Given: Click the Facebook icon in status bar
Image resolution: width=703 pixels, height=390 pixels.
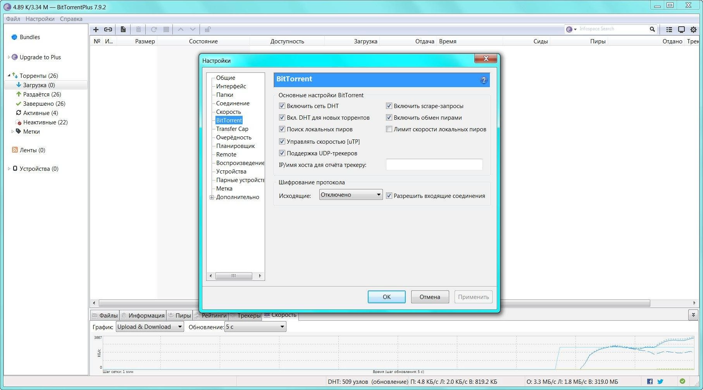Looking at the screenshot, I should (x=650, y=381).
